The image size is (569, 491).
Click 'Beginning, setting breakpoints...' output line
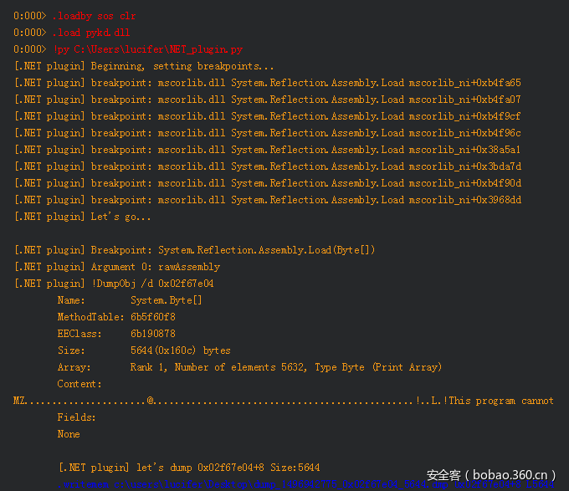click(x=182, y=66)
